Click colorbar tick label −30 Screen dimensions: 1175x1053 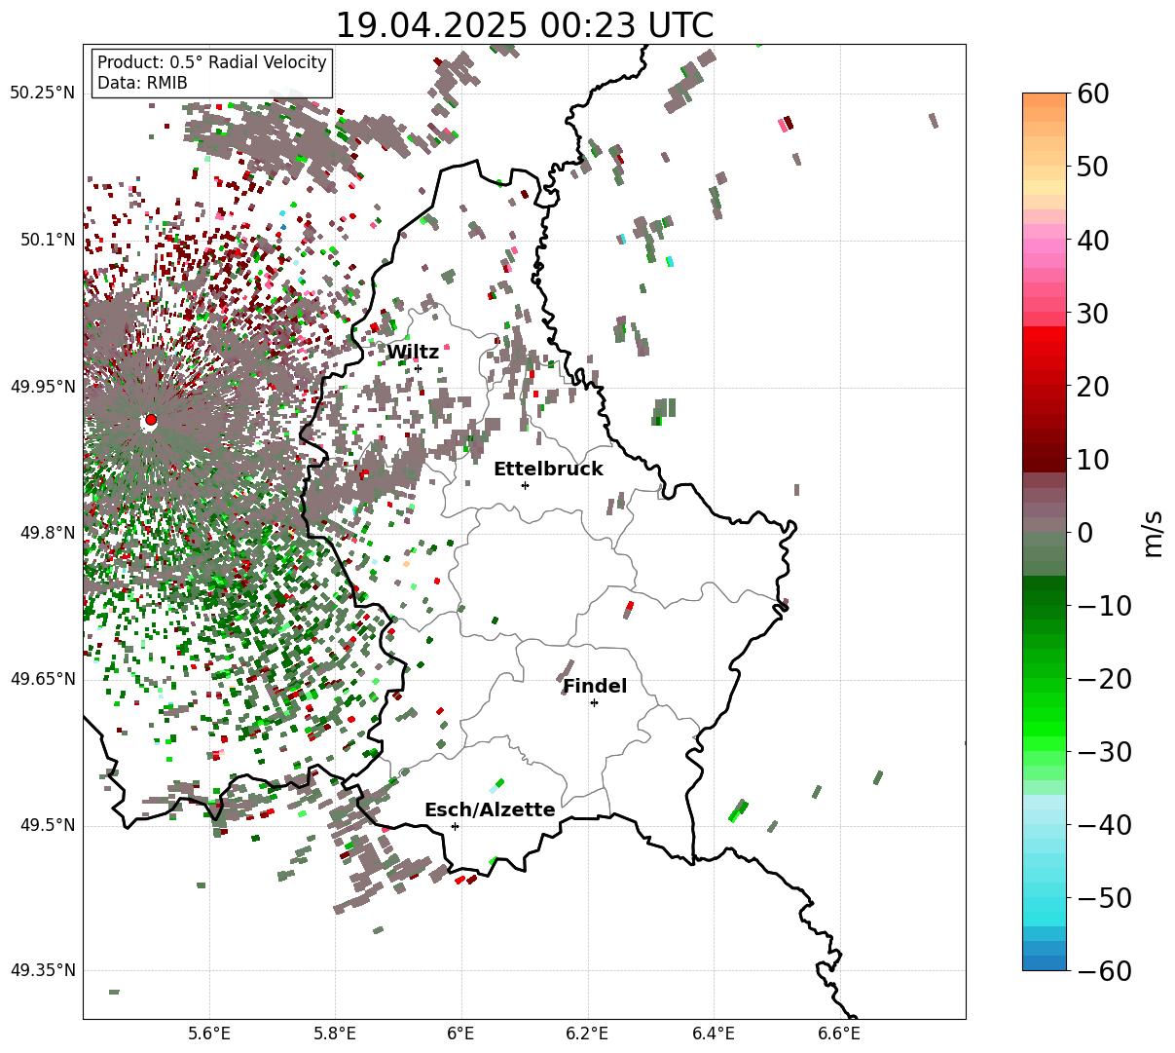click(1106, 752)
